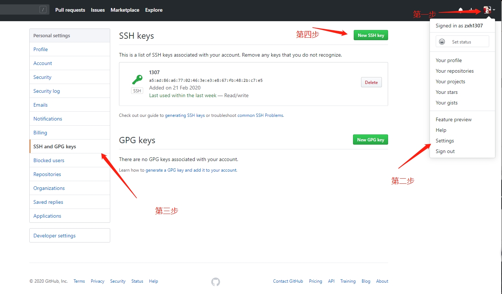Screen dimensions: 502x294
Task: Open Emails in settings sidebar
Action: pyautogui.click(x=70, y=105)
